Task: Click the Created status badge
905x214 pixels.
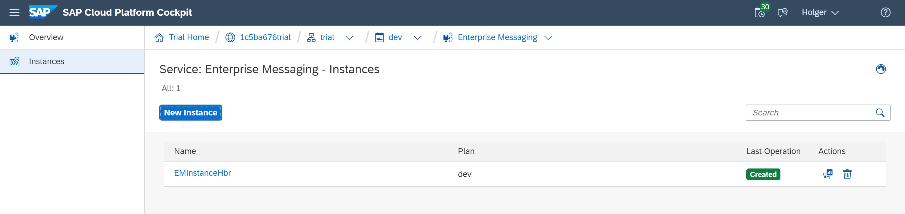Action: coord(763,174)
